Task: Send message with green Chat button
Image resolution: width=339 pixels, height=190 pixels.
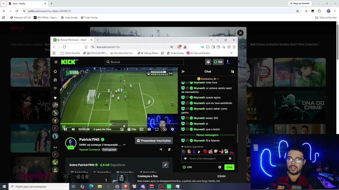Action: pos(229,167)
